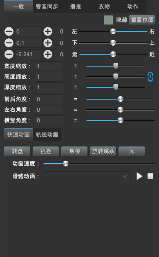Switch to the 唇音同步 tab
This screenshot has width=159, height=257.
click(47, 7)
